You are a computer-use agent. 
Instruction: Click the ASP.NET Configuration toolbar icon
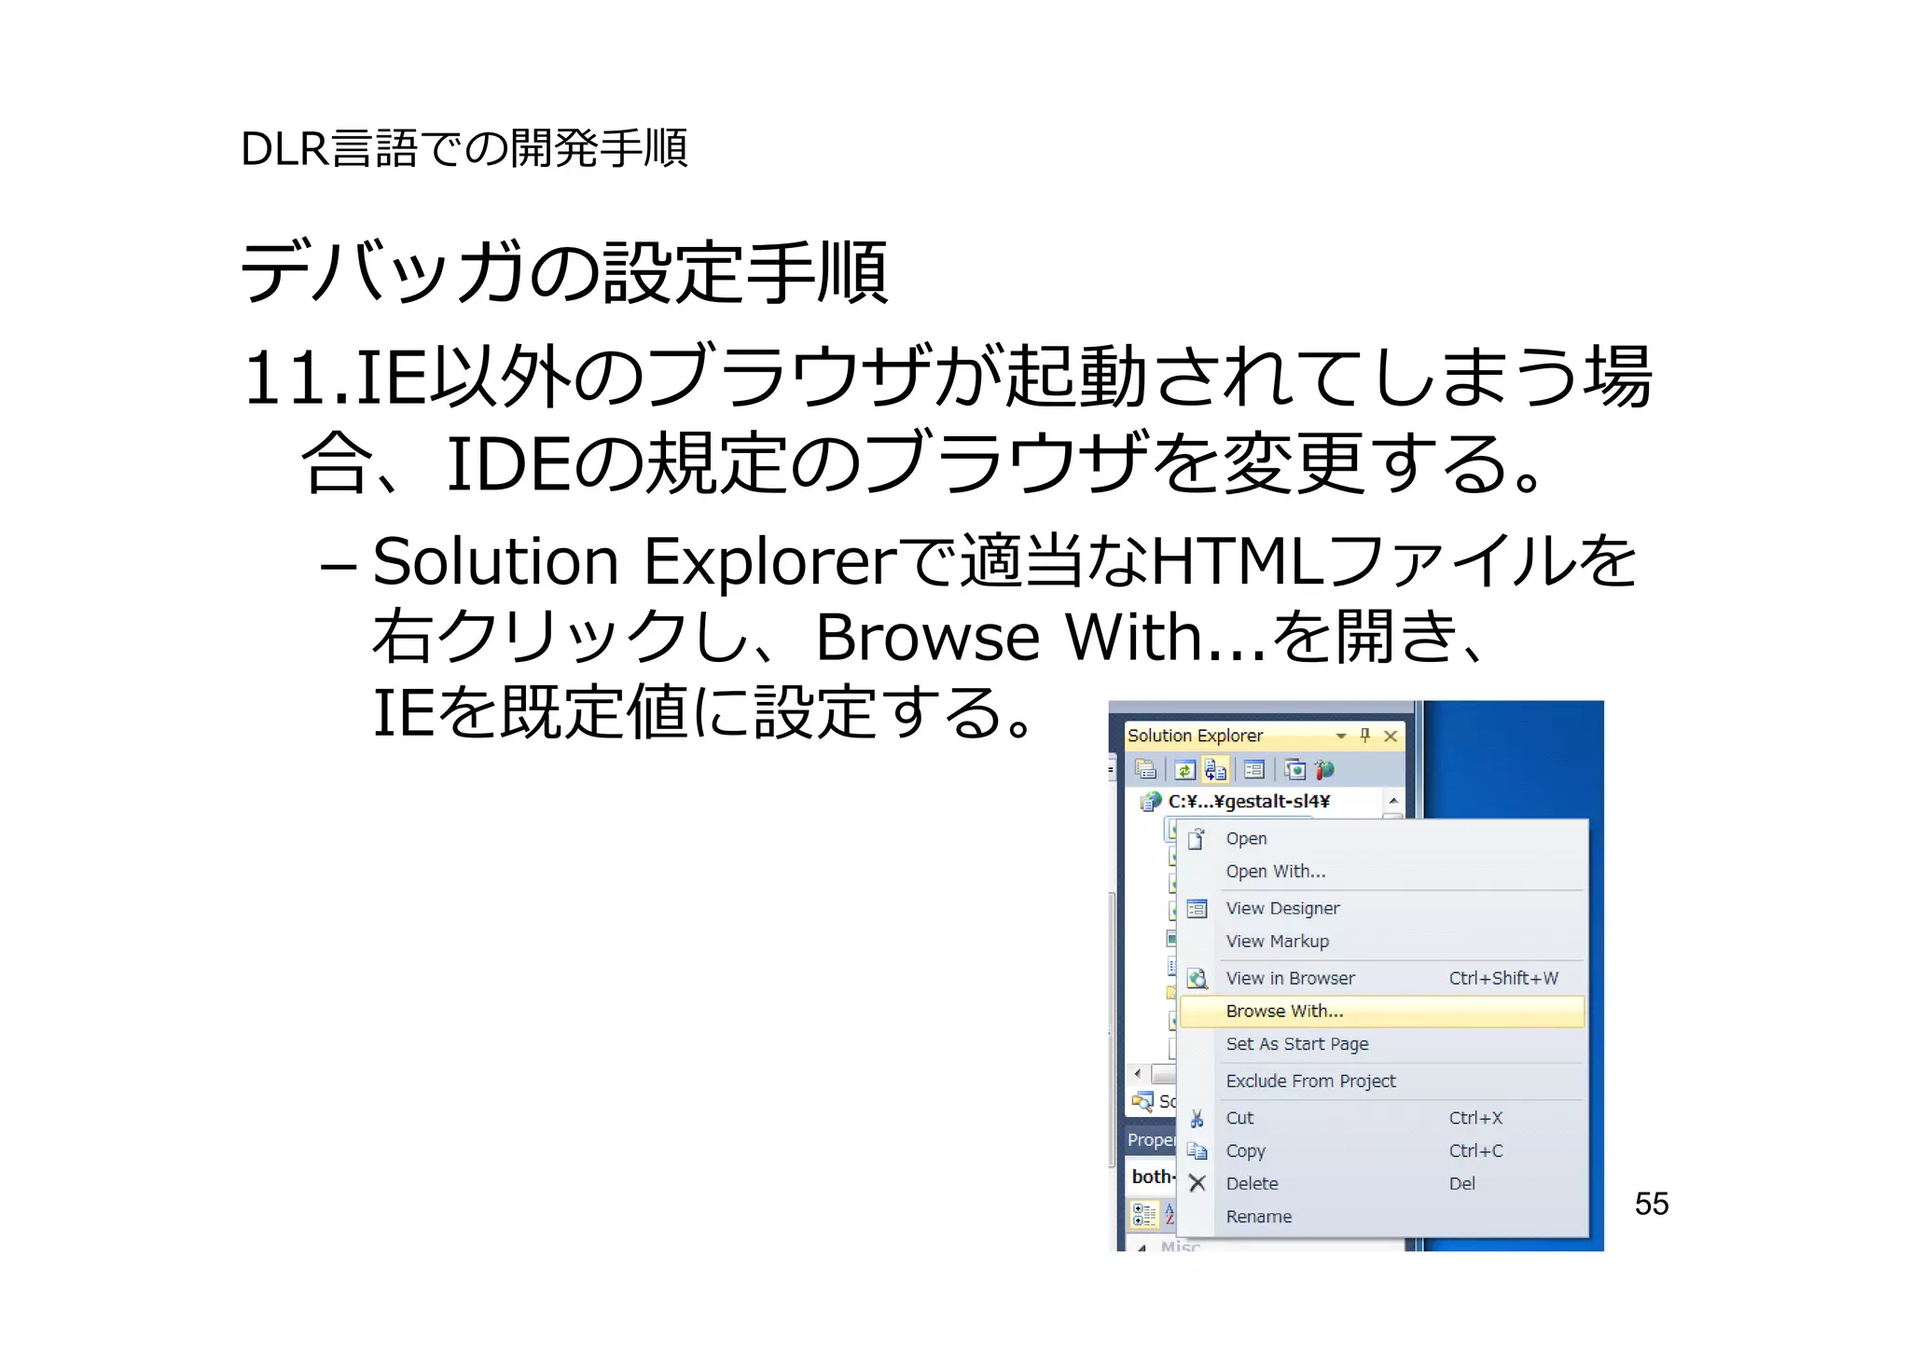pyautogui.click(x=1324, y=769)
